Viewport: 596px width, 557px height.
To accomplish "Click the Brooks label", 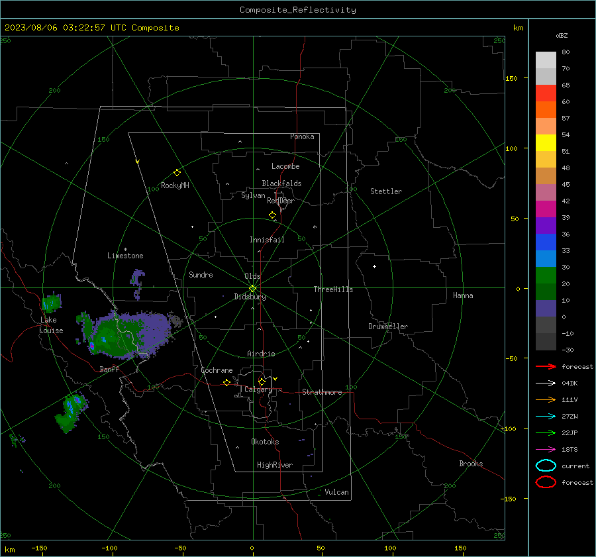I will pos(471,464).
